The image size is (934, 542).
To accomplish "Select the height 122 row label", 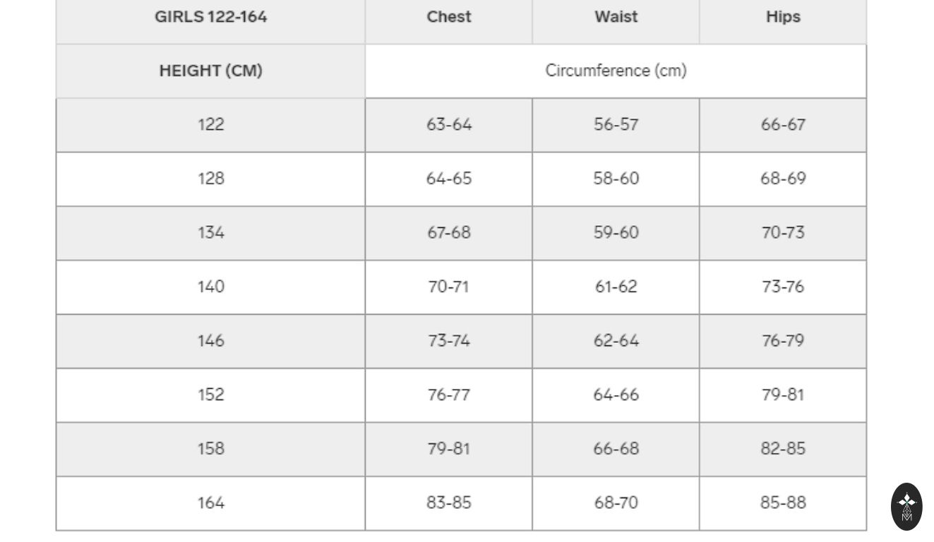I will tap(210, 124).
